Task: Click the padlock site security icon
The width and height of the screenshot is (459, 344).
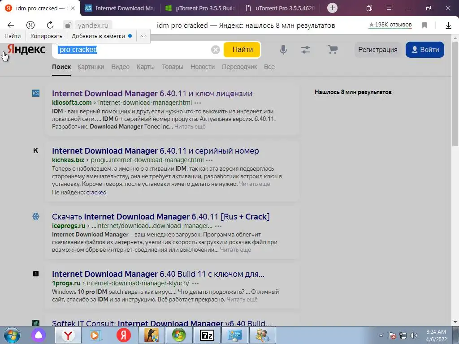Action: click(68, 25)
